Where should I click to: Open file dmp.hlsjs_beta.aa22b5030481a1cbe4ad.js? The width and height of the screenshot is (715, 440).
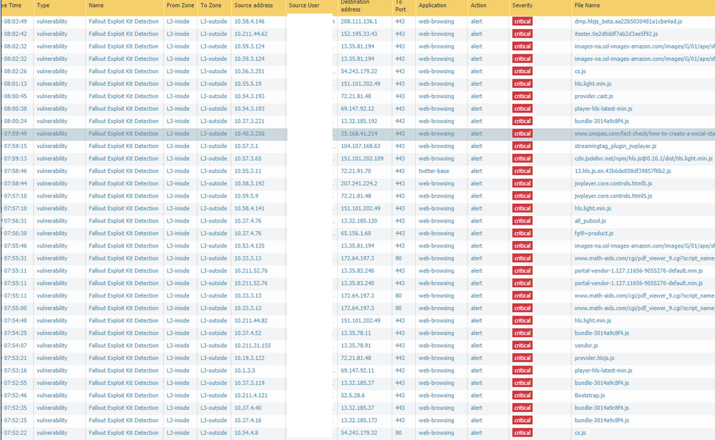pyautogui.click(x=628, y=21)
